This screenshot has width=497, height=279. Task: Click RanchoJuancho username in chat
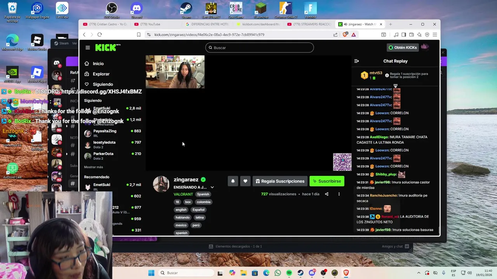(x=383, y=196)
